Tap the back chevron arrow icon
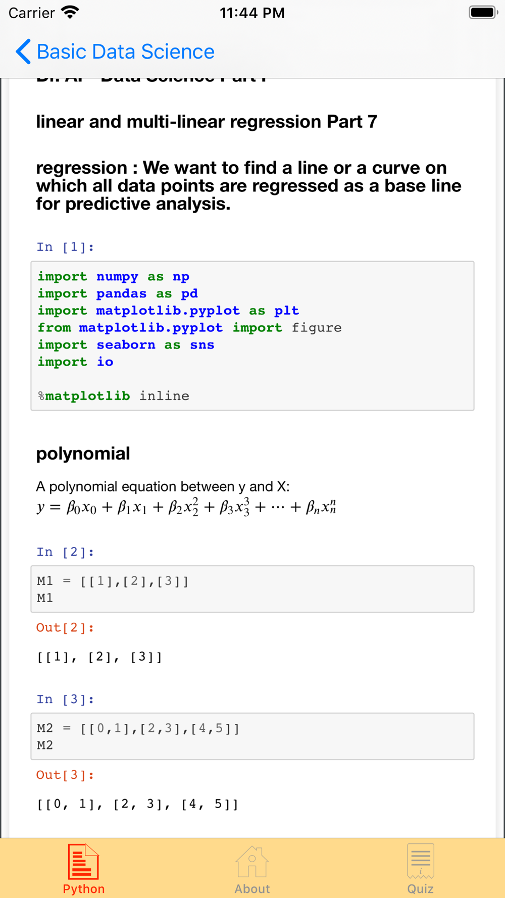 click(23, 52)
